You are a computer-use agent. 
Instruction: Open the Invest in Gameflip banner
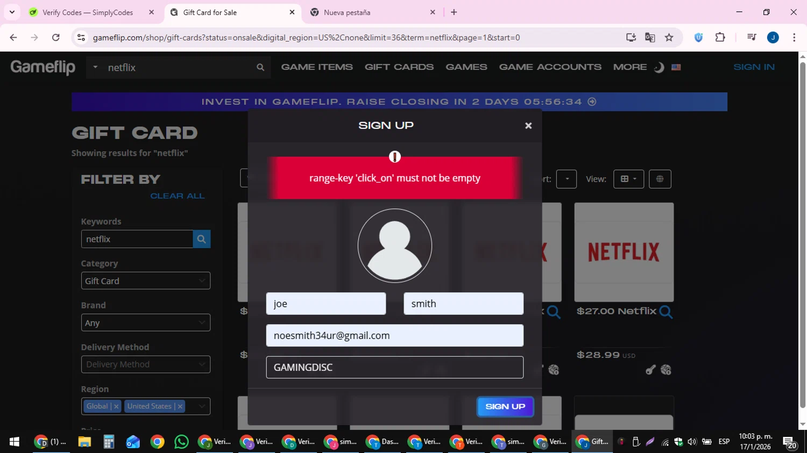pos(399,102)
